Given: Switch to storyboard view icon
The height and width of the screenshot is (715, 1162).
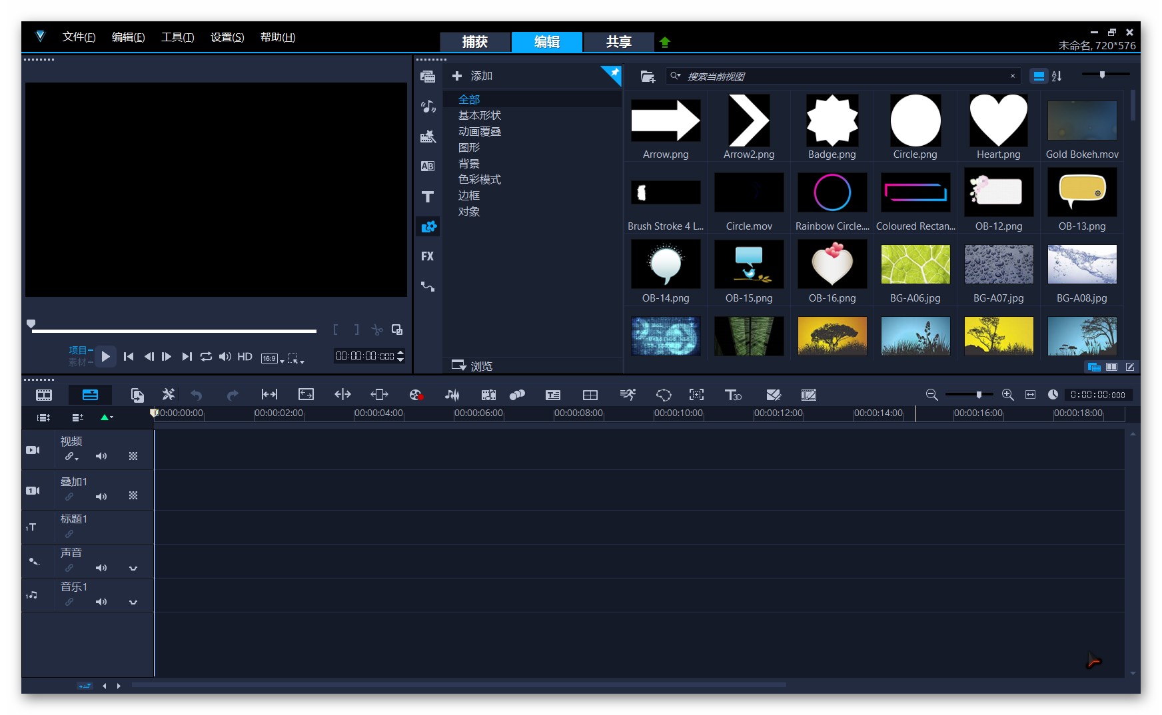Looking at the screenshot, I should [x=44, y=395].
